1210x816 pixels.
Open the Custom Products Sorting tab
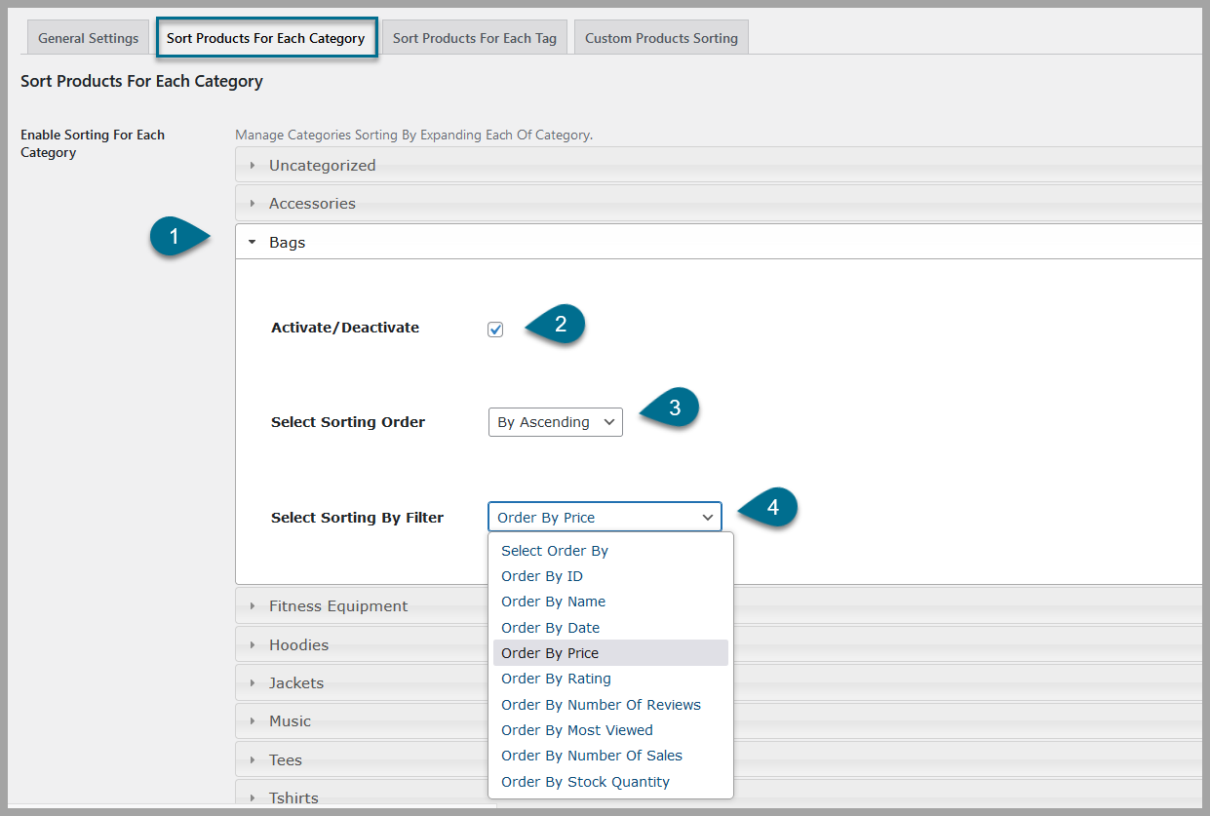pos(661,39)
